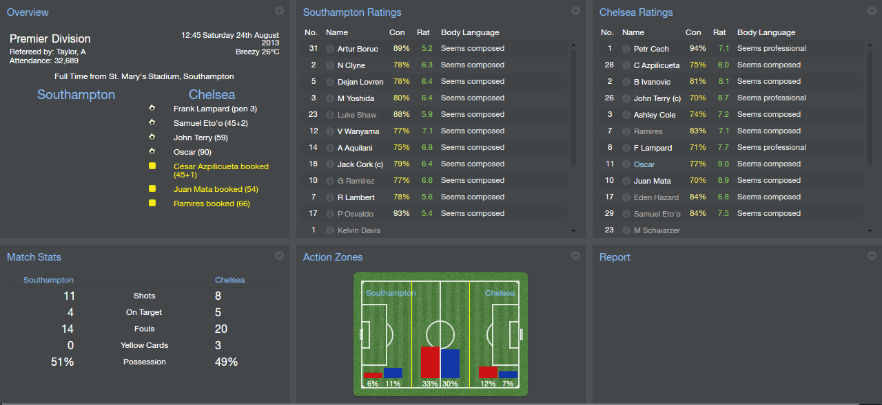This screenshot has height=405, width=882.
Task: Click the yellow card icon for Ramires booking
Action: pos(152,204)
